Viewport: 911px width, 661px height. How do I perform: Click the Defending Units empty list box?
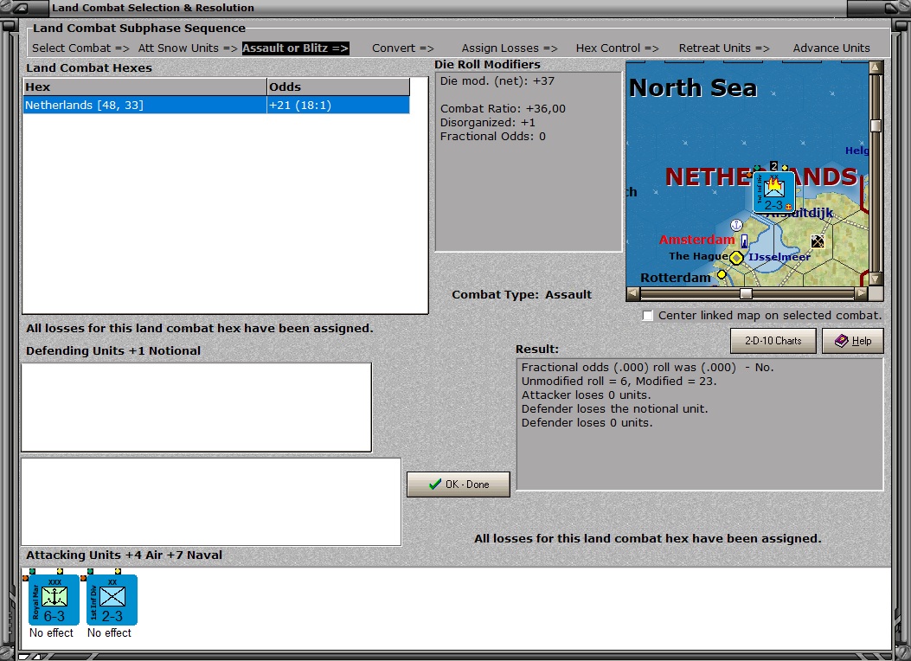point(196,408)
